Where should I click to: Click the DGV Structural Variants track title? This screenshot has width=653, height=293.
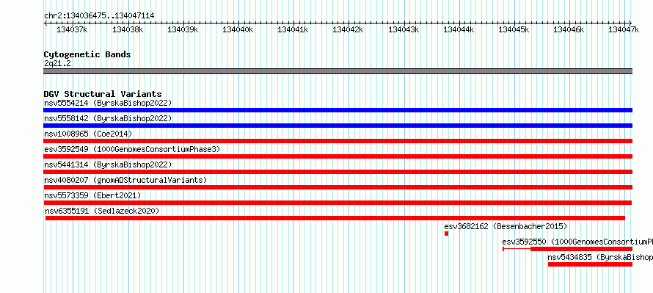103,94
